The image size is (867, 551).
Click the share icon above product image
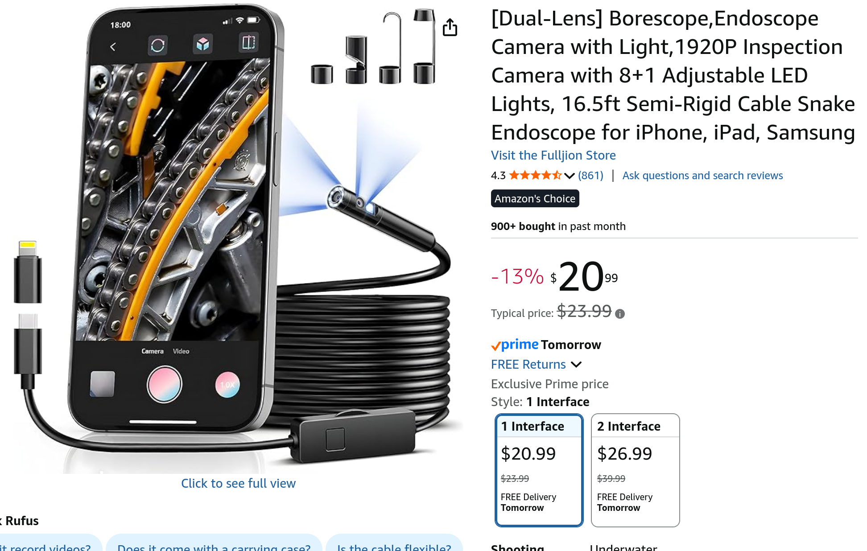tap(450, 27)
